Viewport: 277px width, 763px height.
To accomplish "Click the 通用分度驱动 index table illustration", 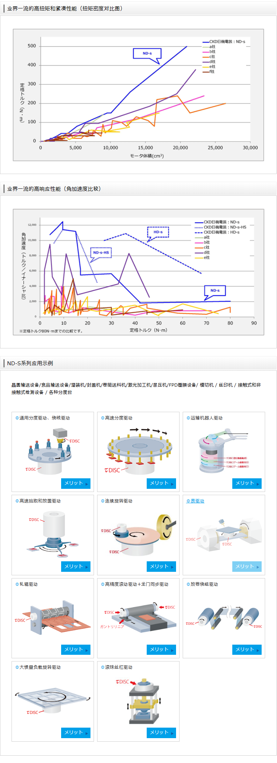I will [x=52, y=451].
